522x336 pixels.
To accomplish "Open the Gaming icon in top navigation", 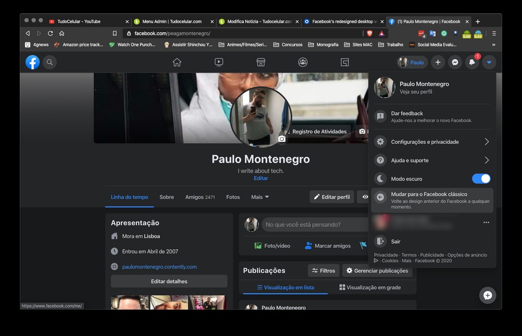I will 345,62.
